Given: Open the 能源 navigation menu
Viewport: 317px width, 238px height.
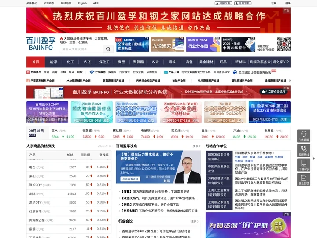Looking at the screenshot, I should (53, 62).
